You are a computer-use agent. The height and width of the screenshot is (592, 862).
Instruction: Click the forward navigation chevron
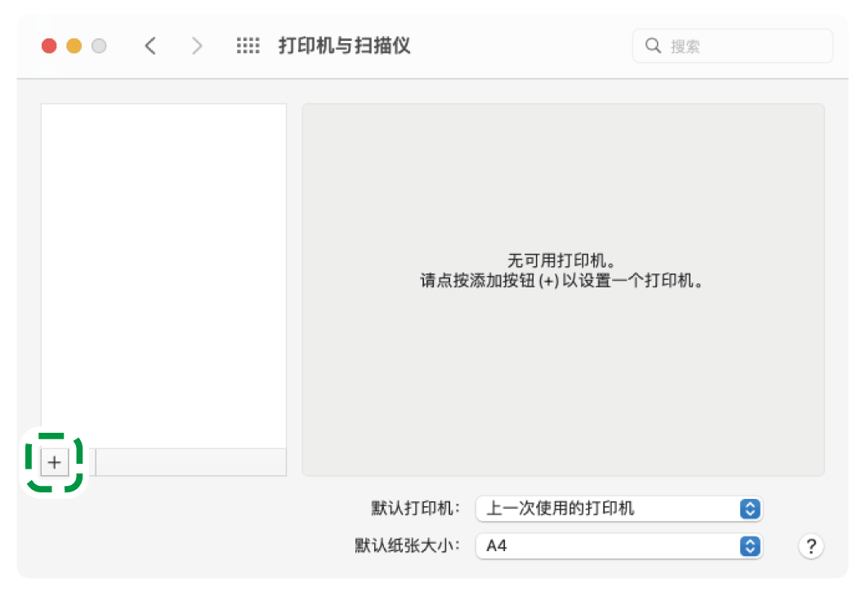pyautogui.click(x=197, y=46)
